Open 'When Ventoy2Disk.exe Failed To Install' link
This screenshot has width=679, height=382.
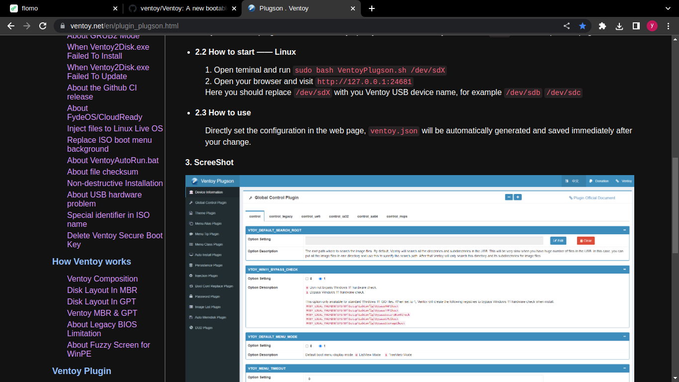point(108,51)
